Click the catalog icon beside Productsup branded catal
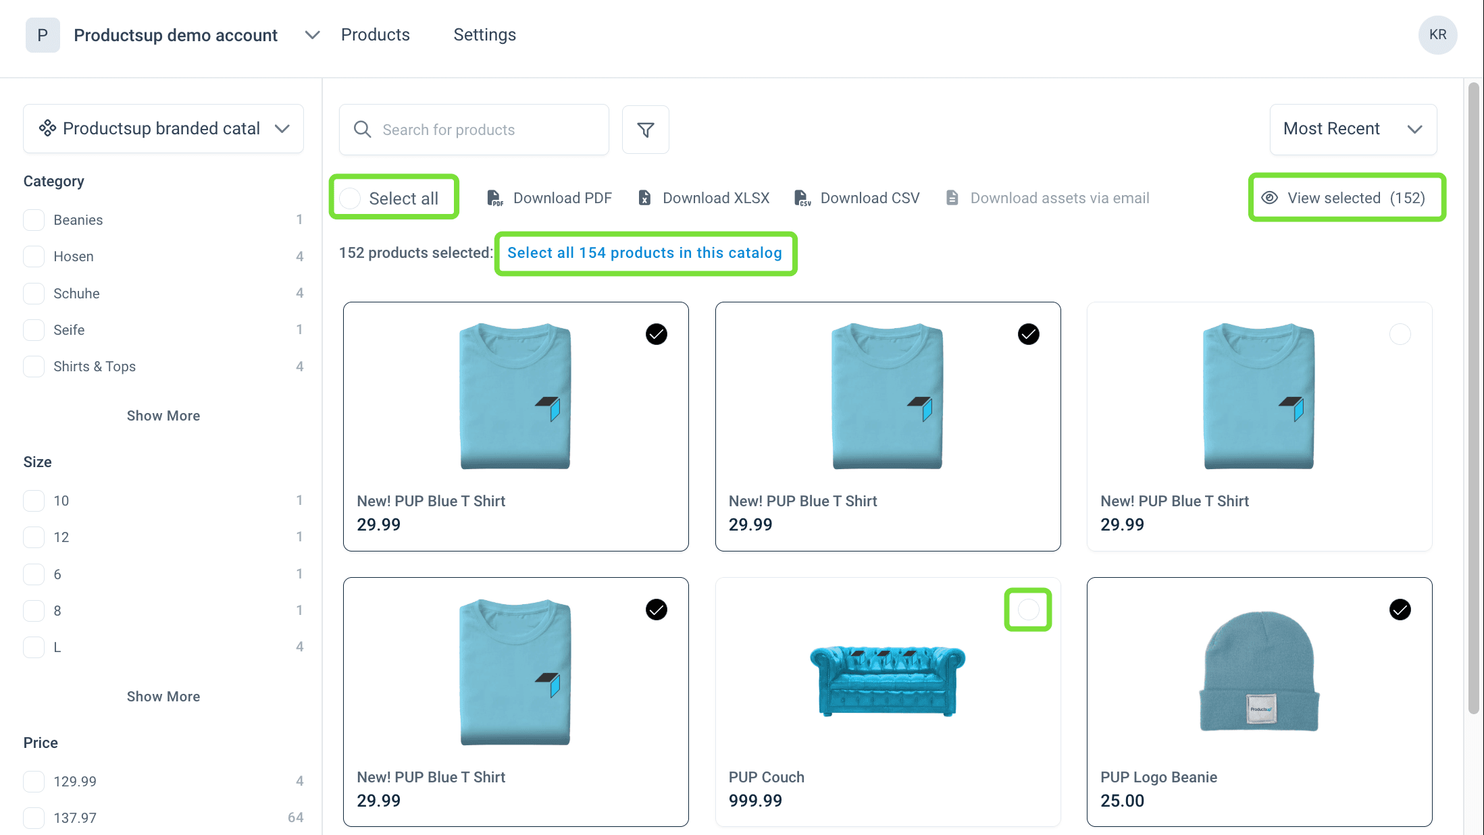The height and width of the screenshot is (835, 1484). click(x=47, y=128)
